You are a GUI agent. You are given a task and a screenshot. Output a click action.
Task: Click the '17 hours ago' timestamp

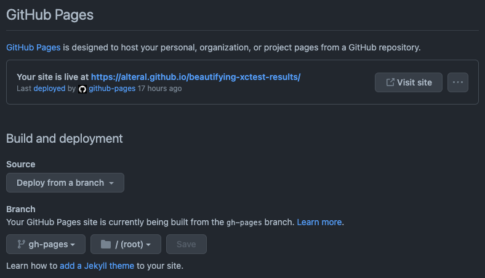point(159,89)
